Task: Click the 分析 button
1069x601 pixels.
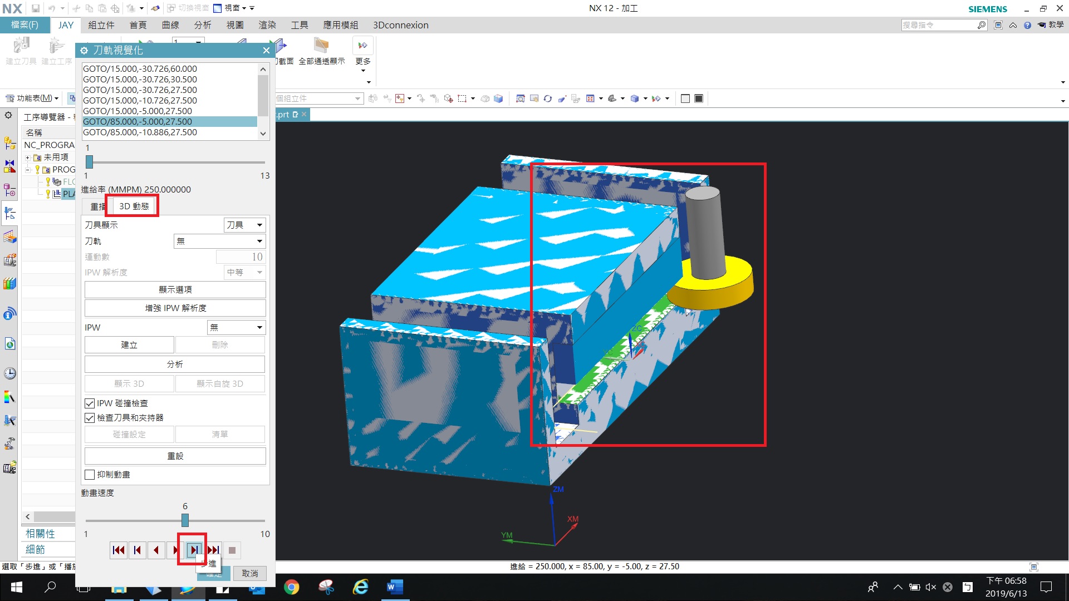Action: [175, 364]
